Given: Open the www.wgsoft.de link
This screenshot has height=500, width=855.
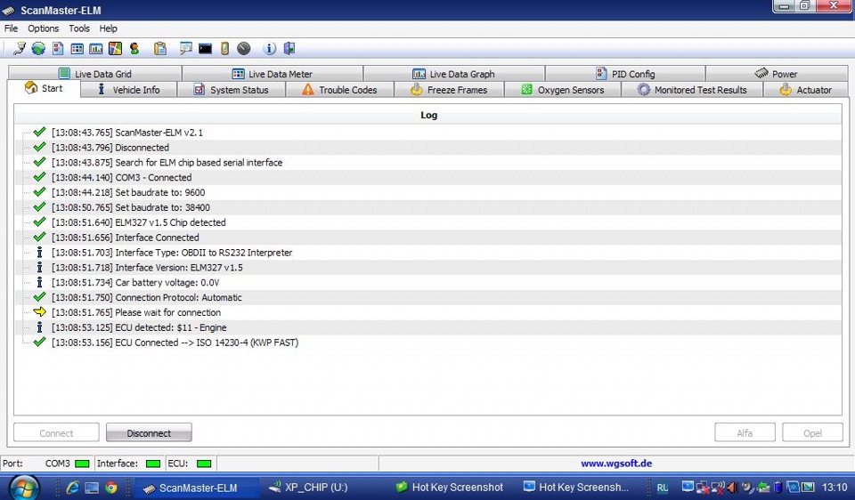Looking at the screenshot, I should pyautogui.click(x=616, y=464).
